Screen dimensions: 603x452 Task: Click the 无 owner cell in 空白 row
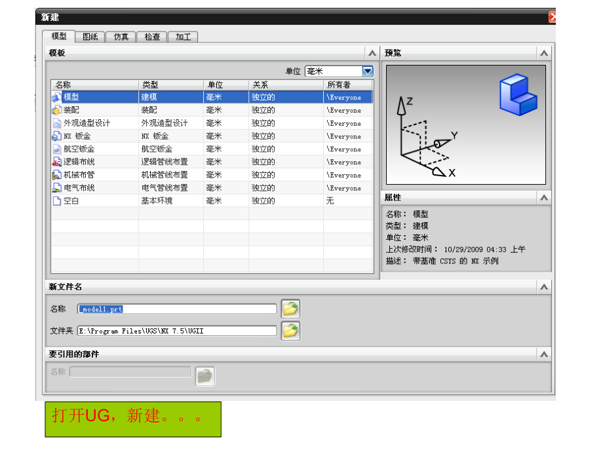pyautogui.click(x=330, y=201)
